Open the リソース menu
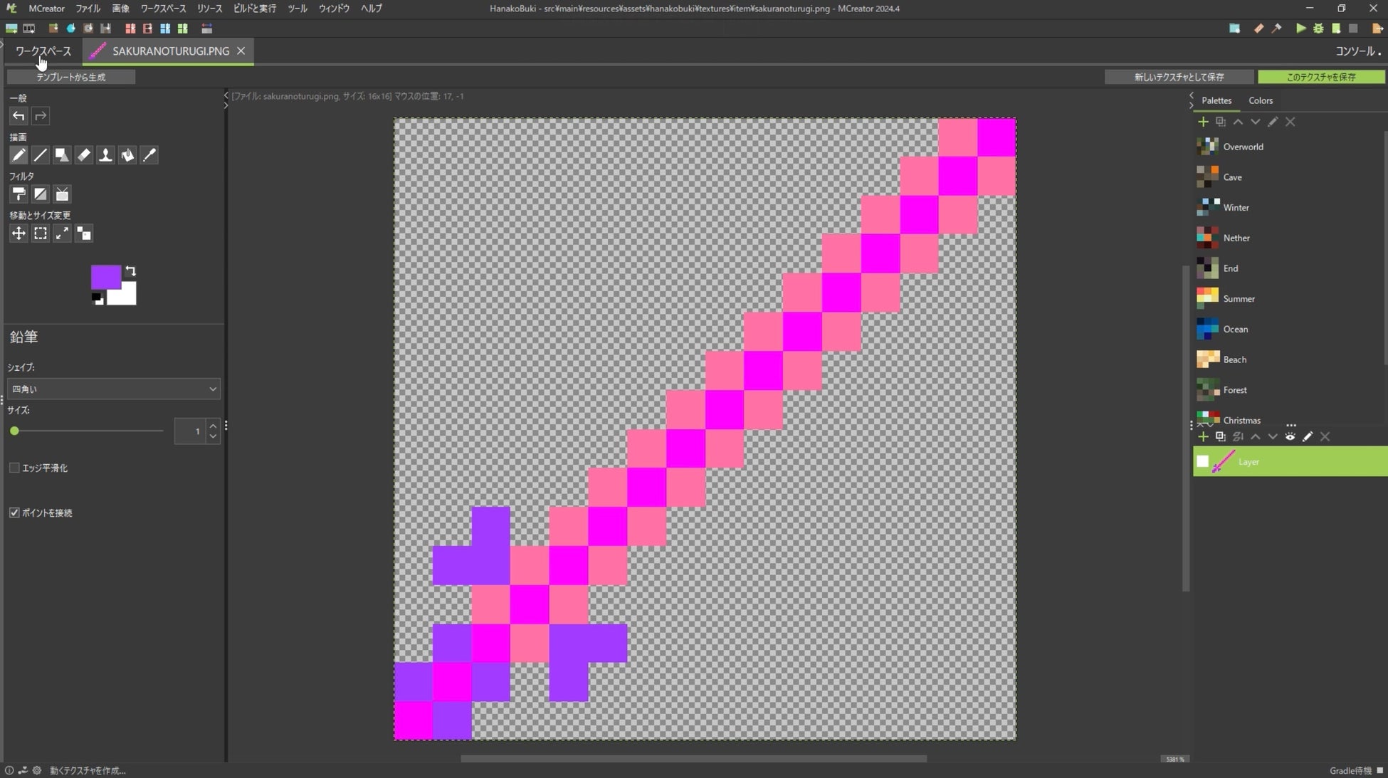Viewport: 1388px width, 778px height. tap(209, 9)
